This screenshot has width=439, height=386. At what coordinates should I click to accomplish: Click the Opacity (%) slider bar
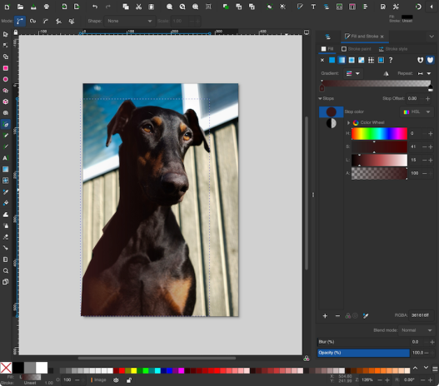[x=364, y=353]
